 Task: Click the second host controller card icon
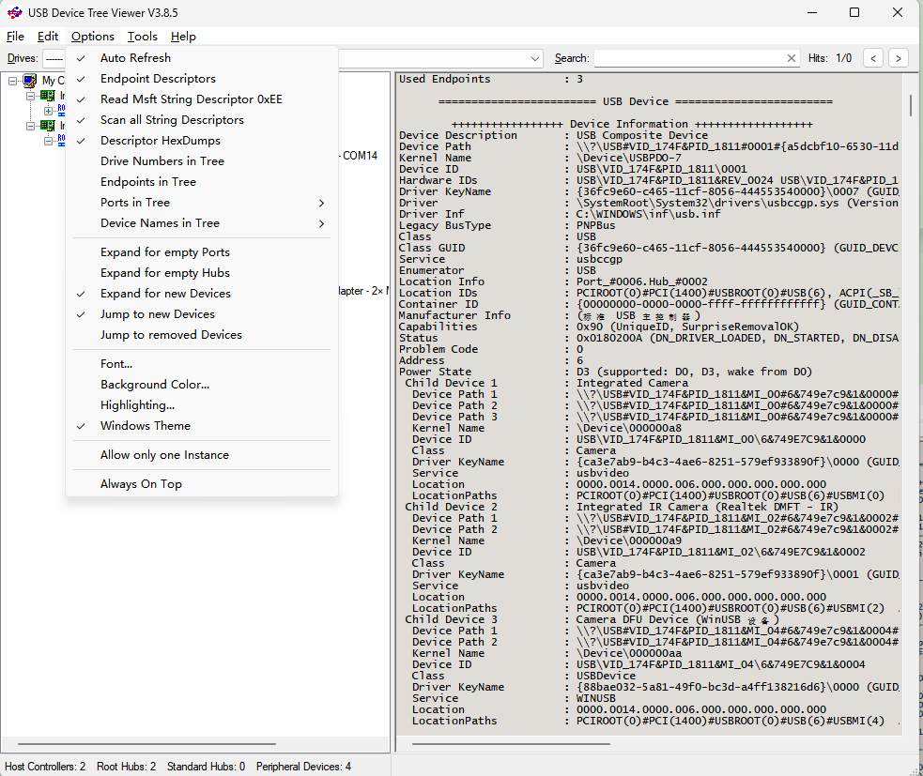pos(47,126)
